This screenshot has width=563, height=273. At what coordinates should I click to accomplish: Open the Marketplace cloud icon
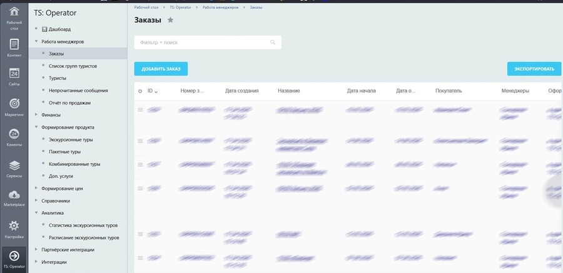pos(14,196)
